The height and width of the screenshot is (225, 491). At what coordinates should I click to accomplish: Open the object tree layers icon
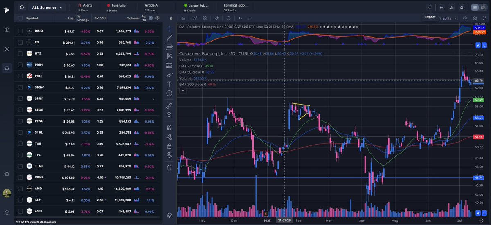tap(169, 215)
